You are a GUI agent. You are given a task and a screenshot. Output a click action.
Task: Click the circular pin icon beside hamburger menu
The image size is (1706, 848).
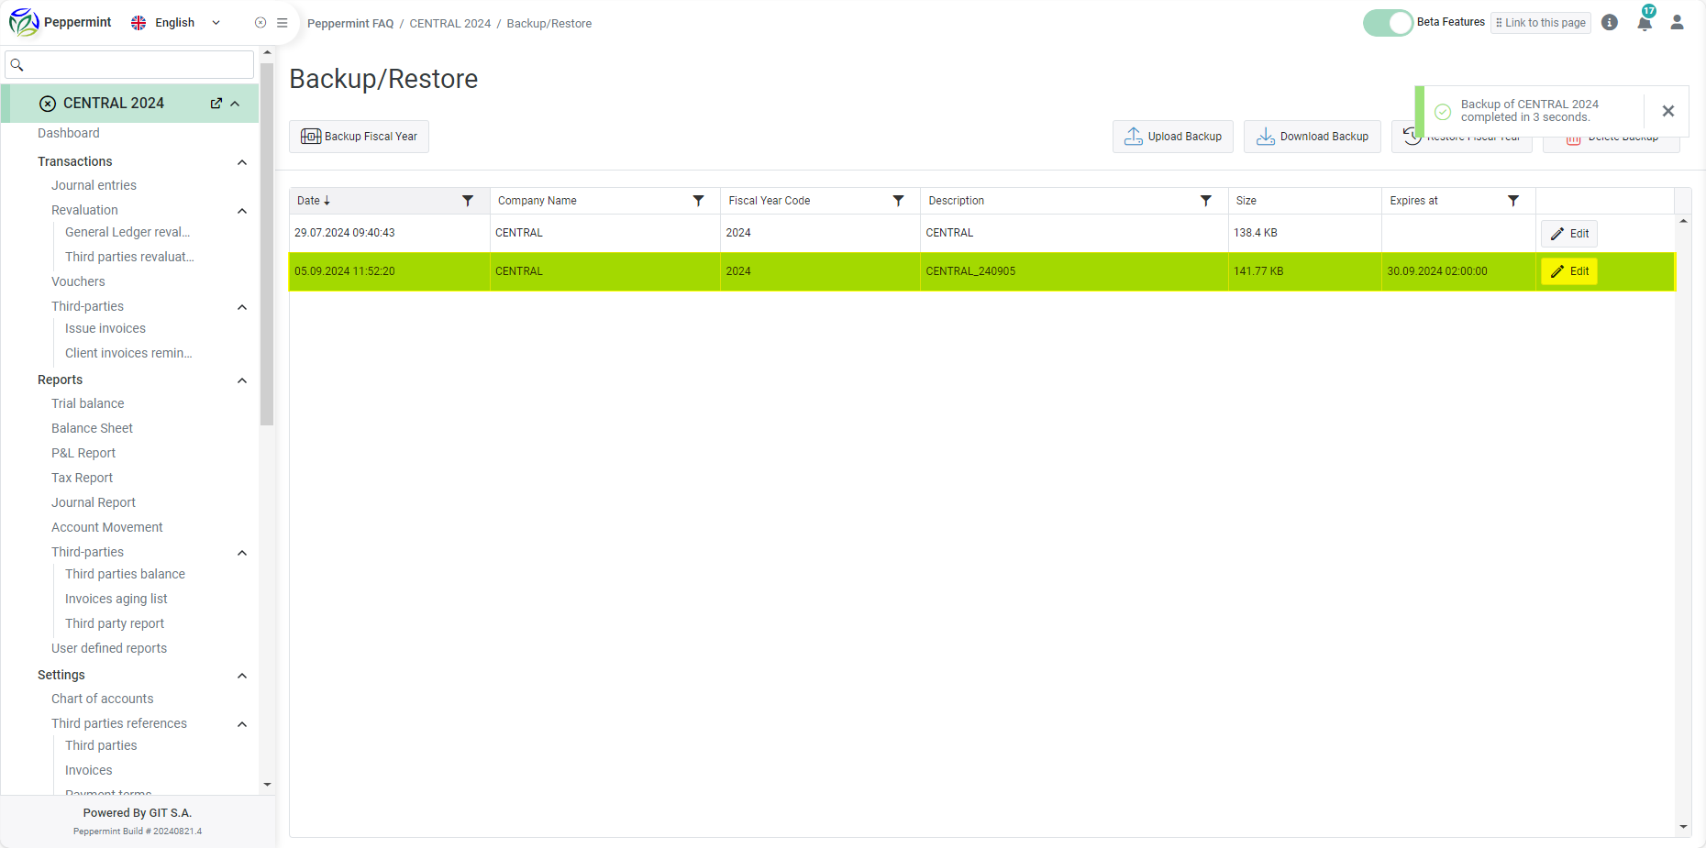point(260,23)
